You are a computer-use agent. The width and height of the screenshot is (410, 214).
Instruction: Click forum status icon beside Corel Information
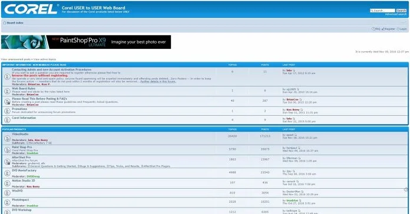(7, 120)
